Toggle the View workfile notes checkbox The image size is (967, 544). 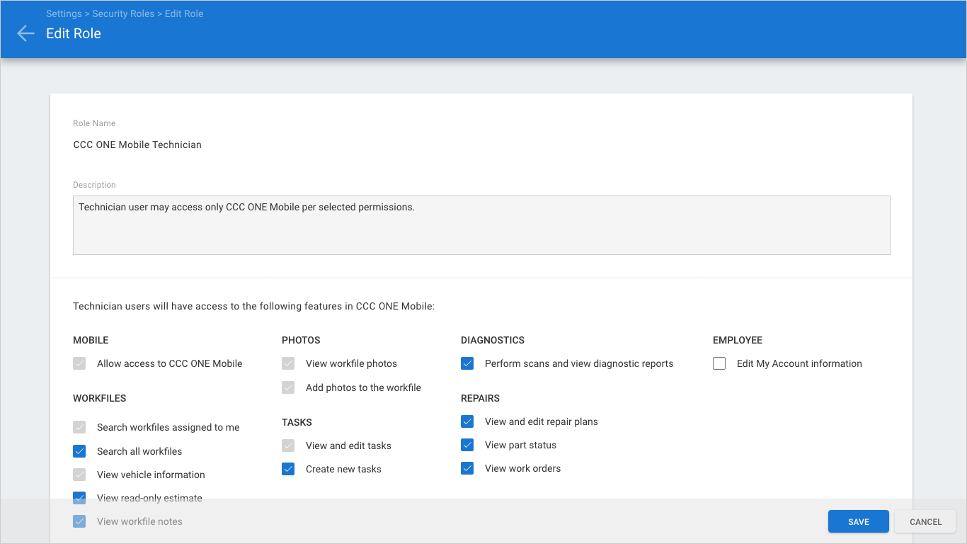point(79,521)
